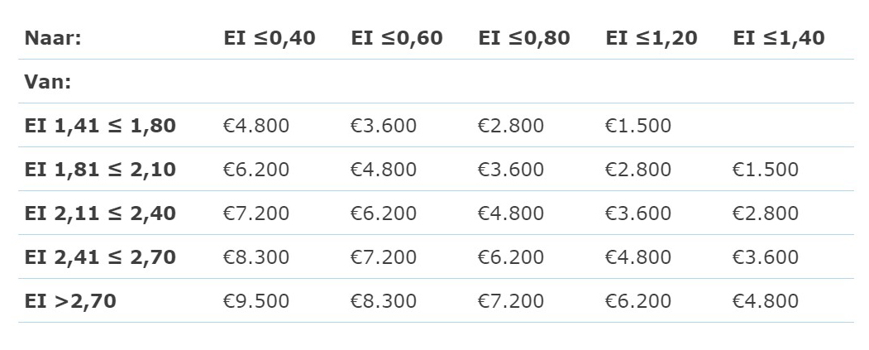This screenshot has width=869, height=350.
Task: Click the €9.500 cell
Action: (256, 301)
